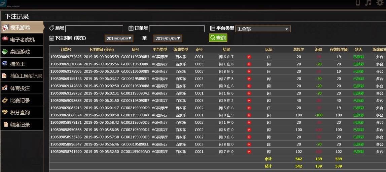The image size is (386, 172).
Task: Click the timestamp 2019-05-09 05:56:46
Action: [x=101, y=144]
